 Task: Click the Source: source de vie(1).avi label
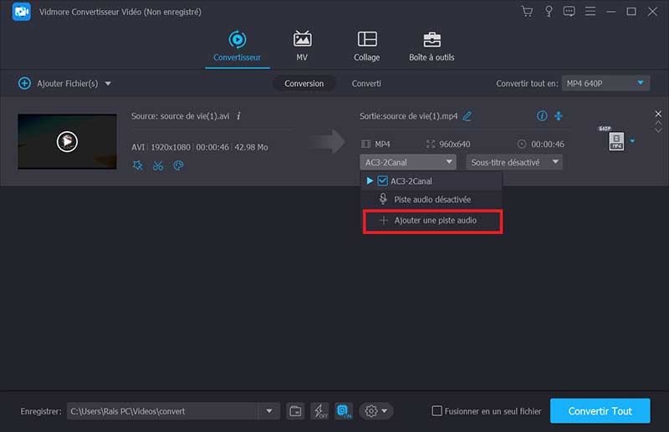[x=180, y=116]
